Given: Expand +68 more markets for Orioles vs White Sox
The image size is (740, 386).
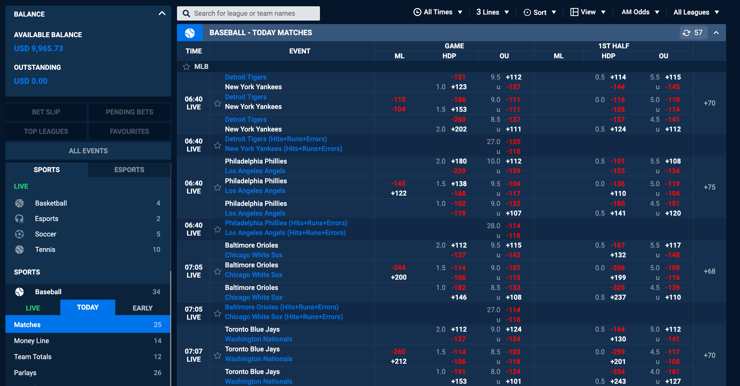Looking at the screenshot, I should (709, 271).
